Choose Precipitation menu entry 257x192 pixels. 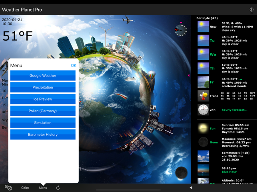tap(43, 87)
